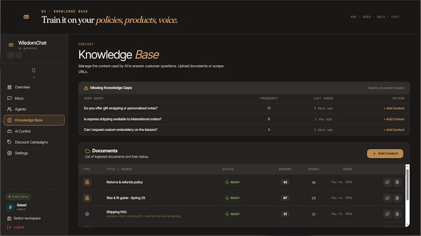
Task: Refresh the Returns & refunds policy document
Action: 387,182
